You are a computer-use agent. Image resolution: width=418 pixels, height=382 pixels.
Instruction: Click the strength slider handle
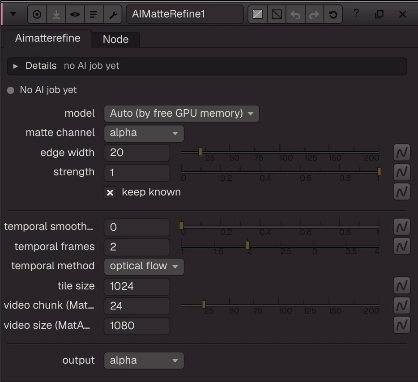[379, 171]
